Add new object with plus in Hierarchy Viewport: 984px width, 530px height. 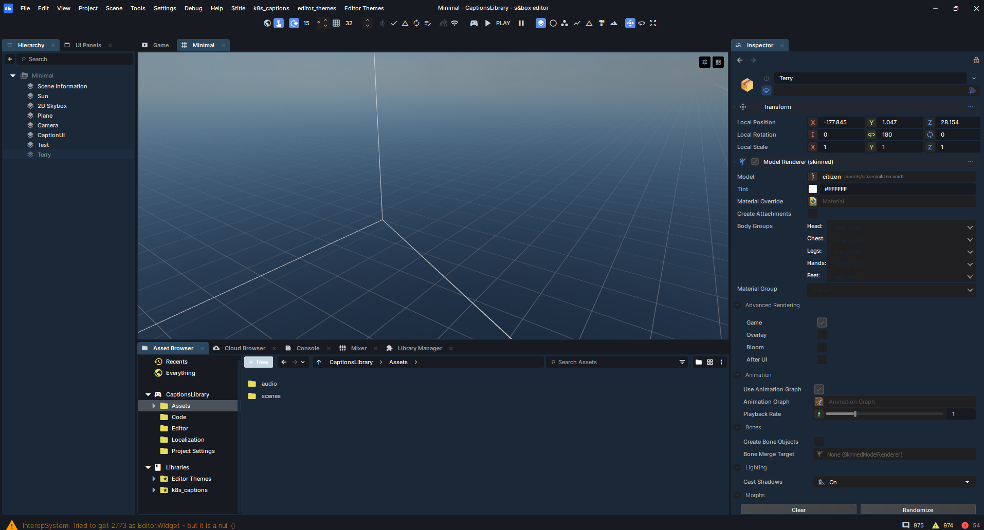click(x=10, y=59)
